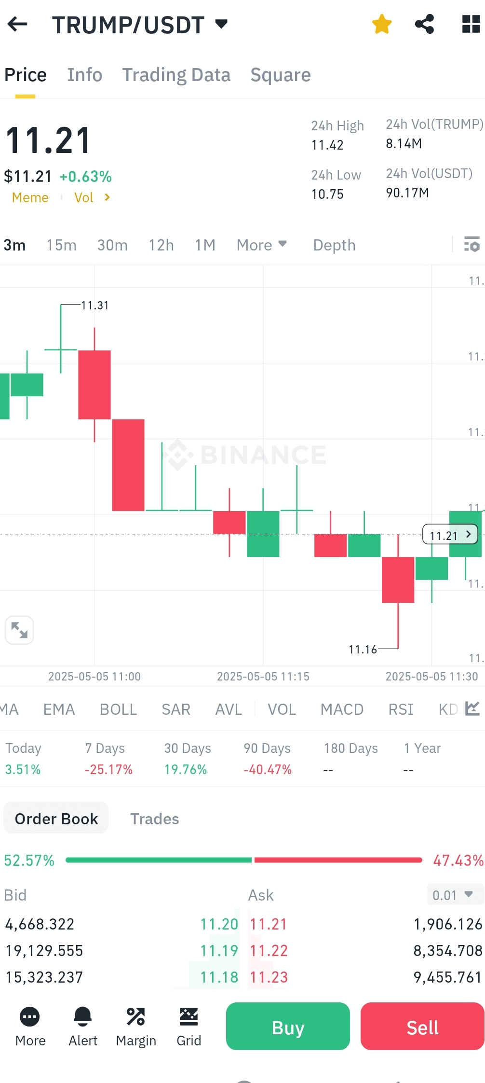
Task: Tap the share icon
Action: click(x=424, y=24)
